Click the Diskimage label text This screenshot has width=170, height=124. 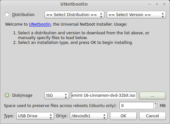click(x=22, y=95)
